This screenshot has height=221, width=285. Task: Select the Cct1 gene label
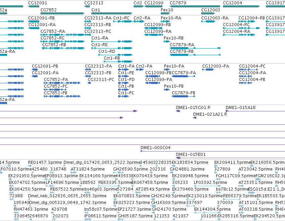[x=95, y=10]
